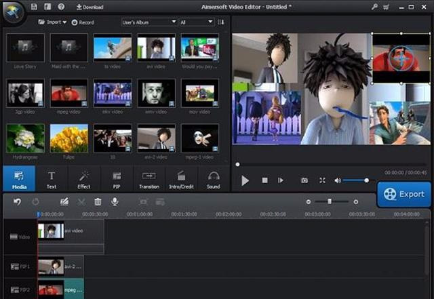Open the Edit clip tool
Image resolution: width=434 pixels, height=299 pixels.
64,202
